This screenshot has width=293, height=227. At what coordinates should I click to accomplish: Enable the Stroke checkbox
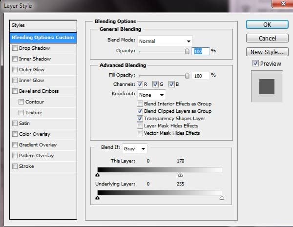tap(15, 166)
